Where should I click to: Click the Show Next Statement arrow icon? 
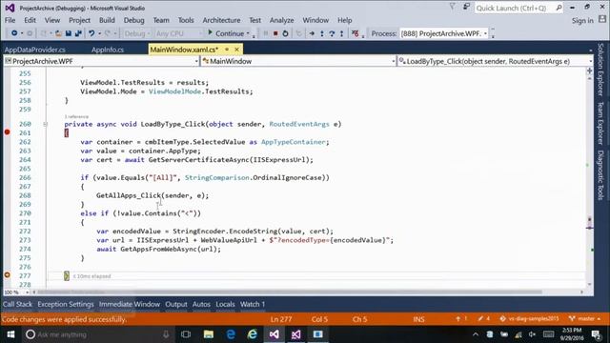[312, 33]
